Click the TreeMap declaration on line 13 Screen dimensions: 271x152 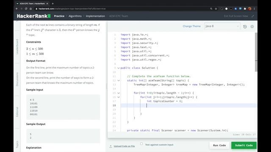[189, 84]
